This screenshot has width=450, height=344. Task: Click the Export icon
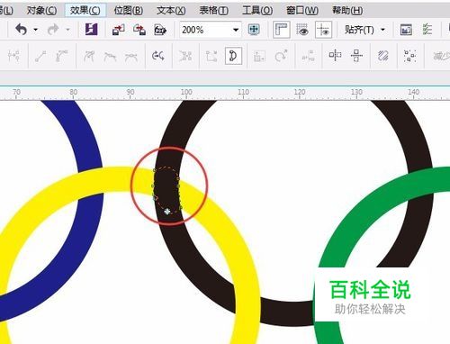[139, 30]
